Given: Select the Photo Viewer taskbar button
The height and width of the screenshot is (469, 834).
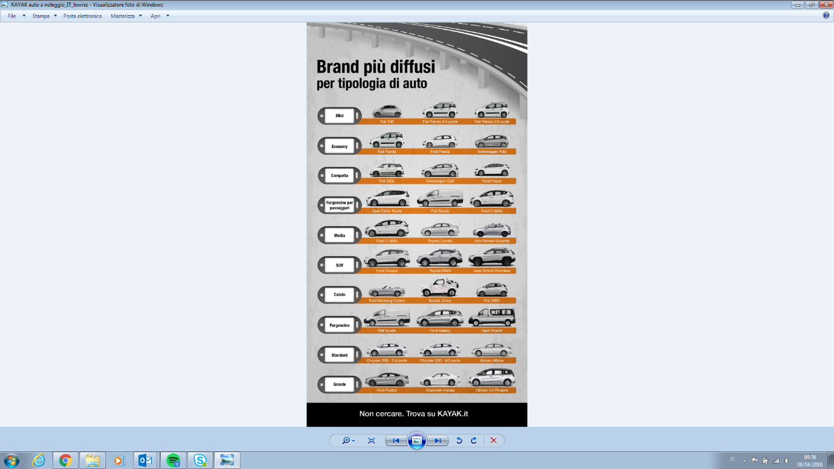Looking at the screenshot, I should (x=227, y=460).
